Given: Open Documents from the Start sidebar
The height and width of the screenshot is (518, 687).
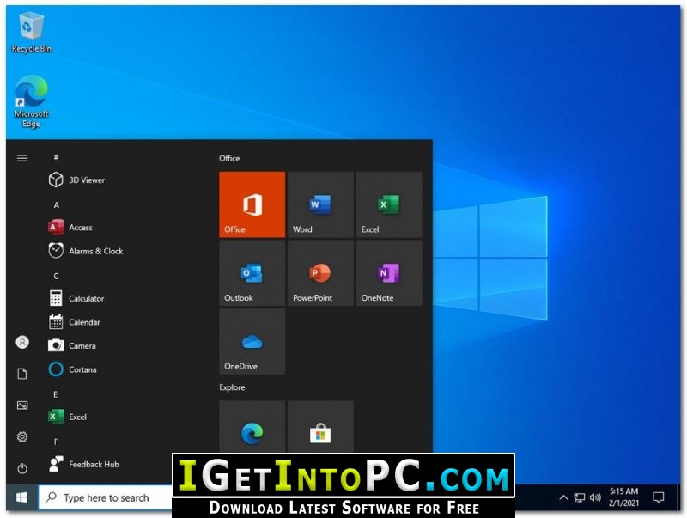Looking at the screenshot, I should tap(22, 374).
